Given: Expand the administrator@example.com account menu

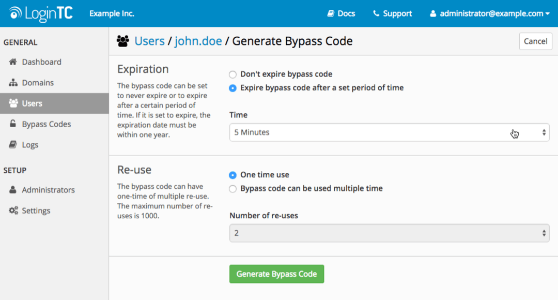Looking at the screenshot, I should [490, 13].
